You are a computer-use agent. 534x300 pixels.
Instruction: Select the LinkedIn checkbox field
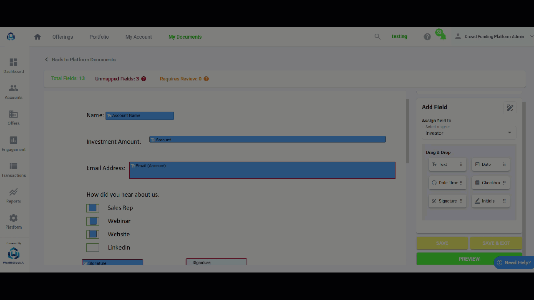[x=93, y=248]
